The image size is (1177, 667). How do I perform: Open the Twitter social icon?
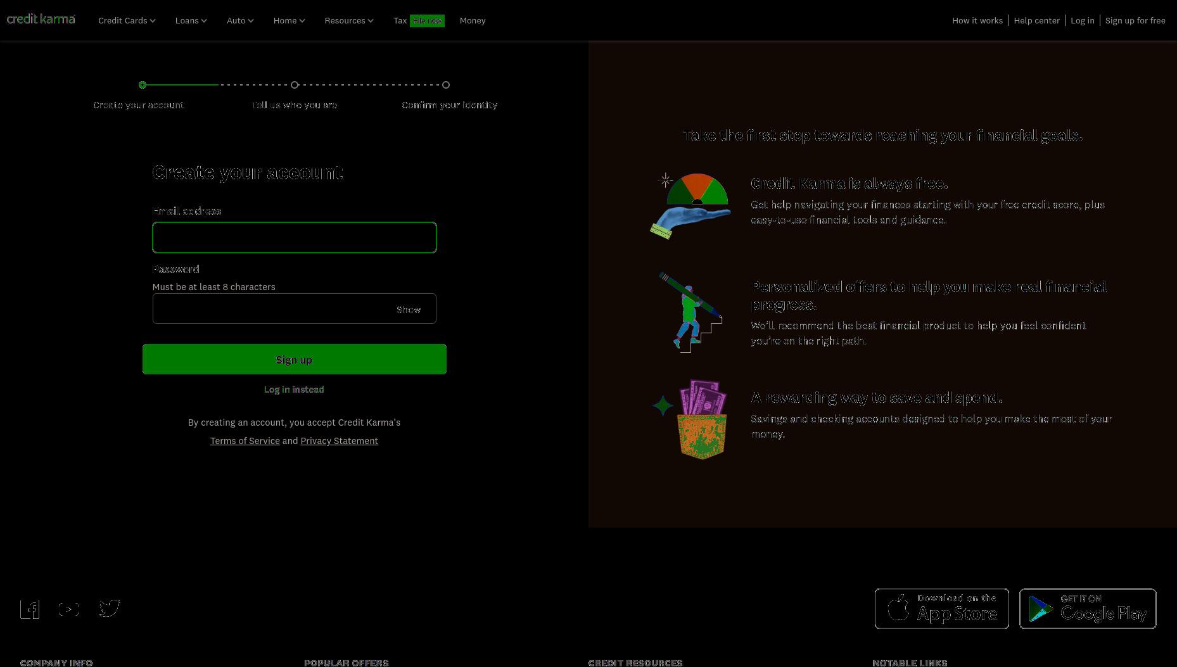(110, 608)
